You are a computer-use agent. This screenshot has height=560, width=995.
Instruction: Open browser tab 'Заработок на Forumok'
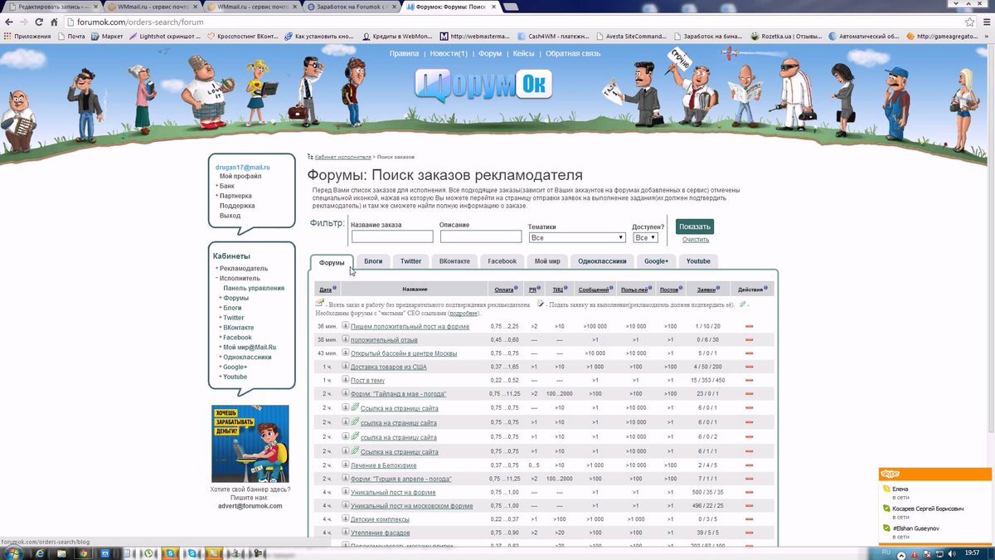[352, 7]
